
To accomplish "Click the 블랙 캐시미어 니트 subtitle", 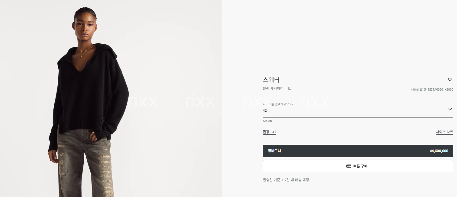I will [277, 89].
